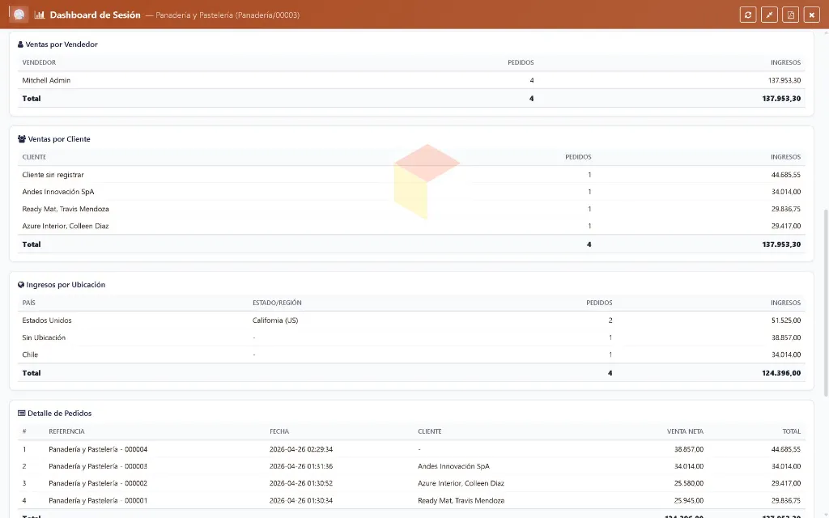
Task: Click the Total label in Ventas por Cliente
Action: [32, 244]
